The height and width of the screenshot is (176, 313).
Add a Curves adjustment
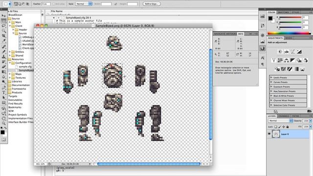point(293,52)
